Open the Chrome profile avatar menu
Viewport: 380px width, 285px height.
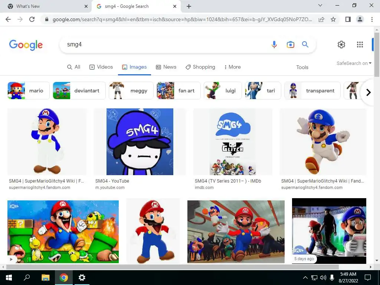click(360, 19)
